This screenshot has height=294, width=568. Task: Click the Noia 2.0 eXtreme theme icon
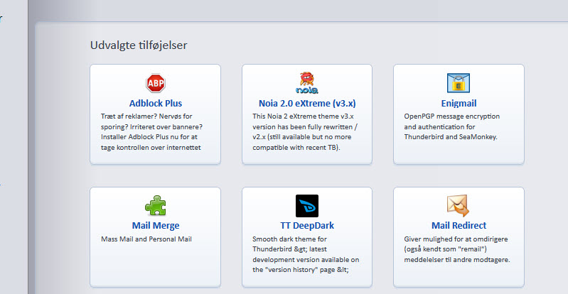pos(307,83)
